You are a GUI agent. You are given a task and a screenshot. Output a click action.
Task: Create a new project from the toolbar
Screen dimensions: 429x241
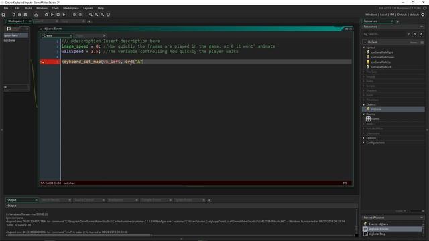(13, 15)
